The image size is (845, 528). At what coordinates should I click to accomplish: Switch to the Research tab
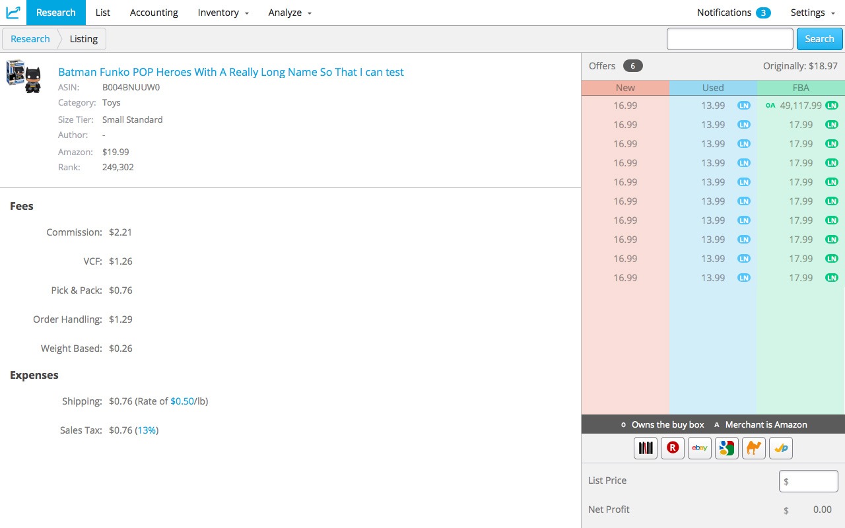click(x=56, y=13)
